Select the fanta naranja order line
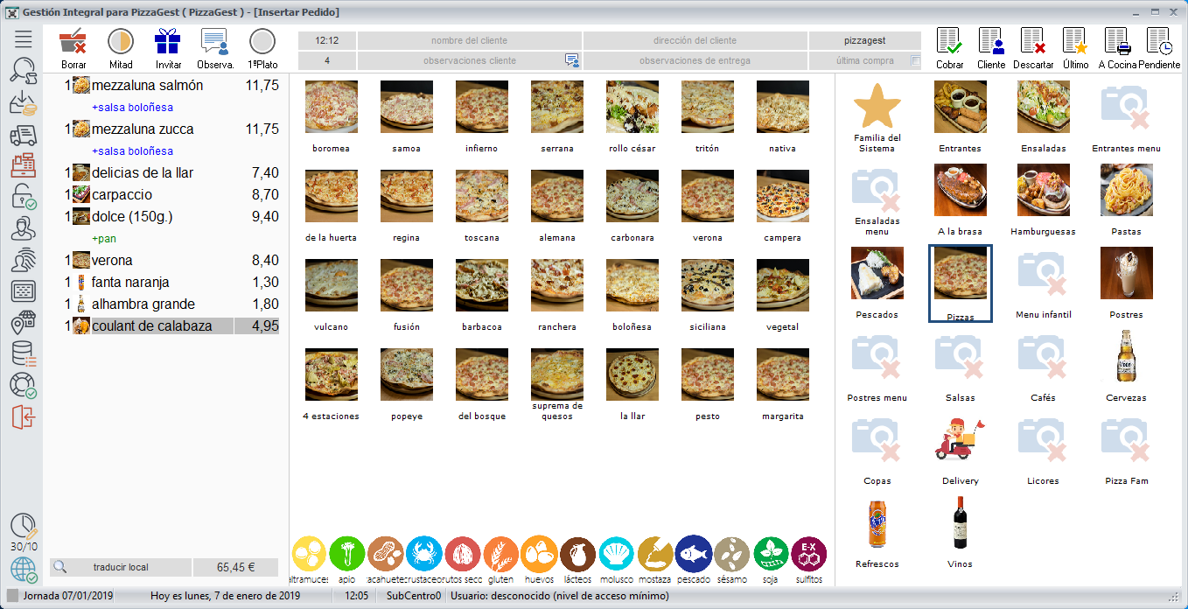 point(130,283)
